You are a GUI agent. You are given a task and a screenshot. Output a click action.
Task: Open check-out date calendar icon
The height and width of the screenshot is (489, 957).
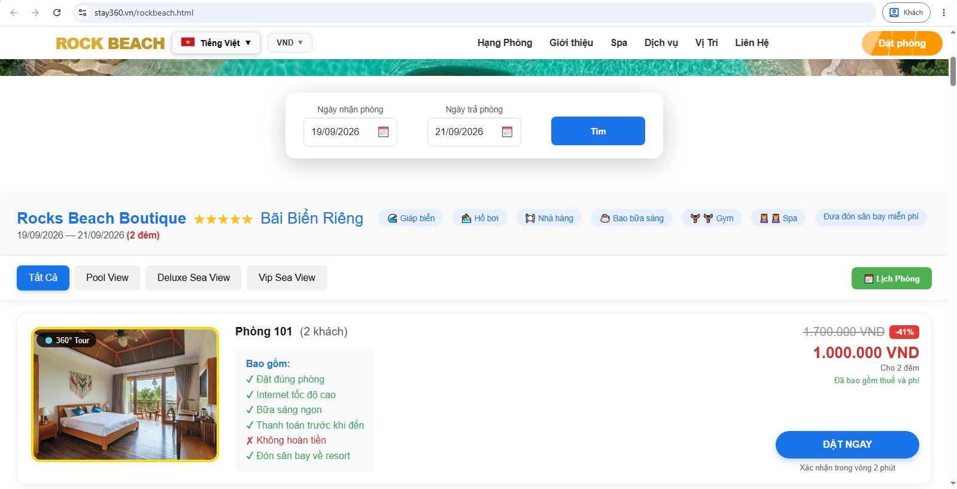(507, 132)
